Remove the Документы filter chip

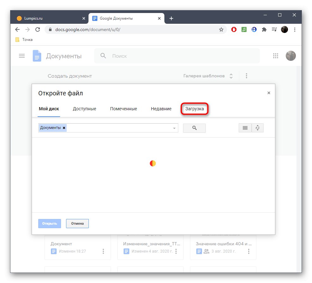[64, 128]
